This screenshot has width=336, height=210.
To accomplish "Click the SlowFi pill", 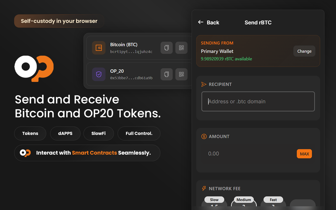I will click(98, 133).
